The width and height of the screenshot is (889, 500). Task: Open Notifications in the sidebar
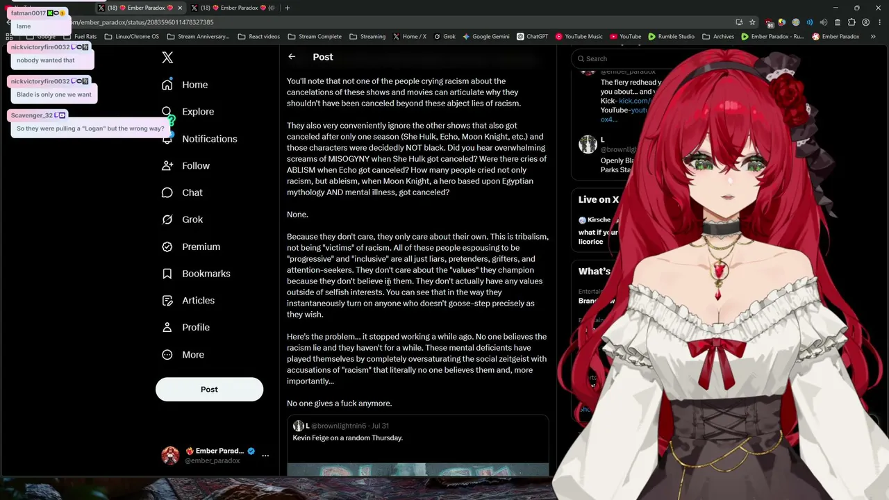point(199,139)
